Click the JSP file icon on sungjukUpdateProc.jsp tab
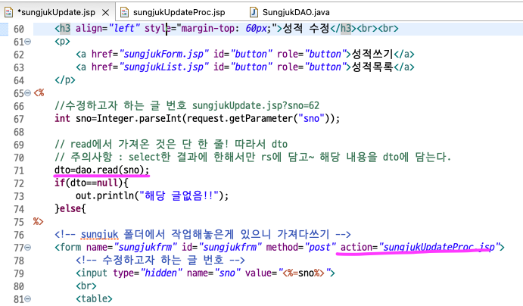Viewport: 523px width, 306px height. [124, 12]
